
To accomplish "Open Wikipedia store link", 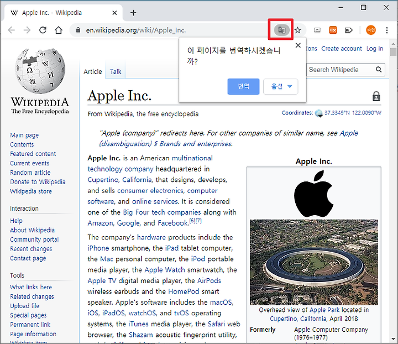I will pos(31,191).
